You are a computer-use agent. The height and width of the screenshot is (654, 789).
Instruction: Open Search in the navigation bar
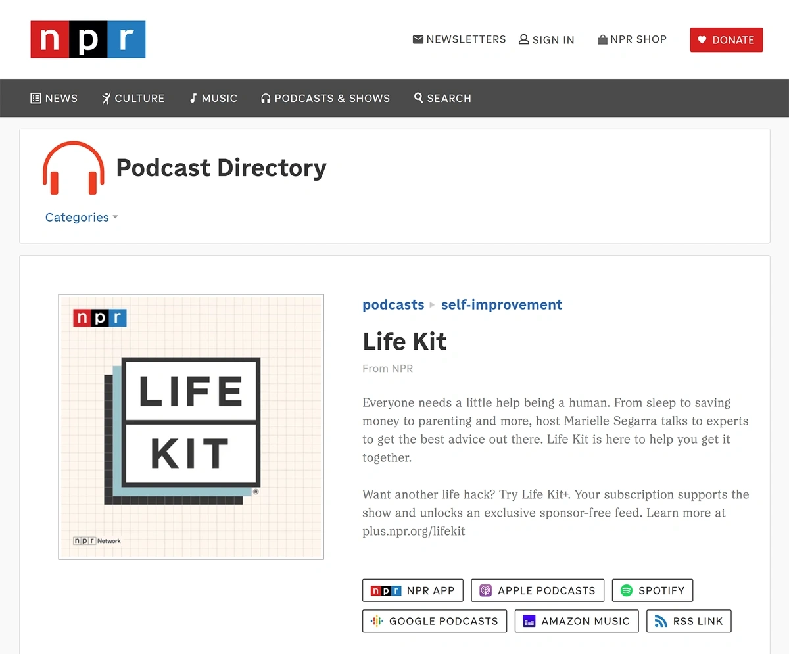(442, 98)
